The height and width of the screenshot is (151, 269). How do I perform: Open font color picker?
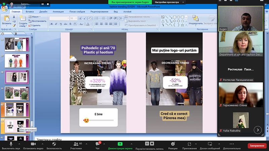pyautogui.click(x=88, y=24)
